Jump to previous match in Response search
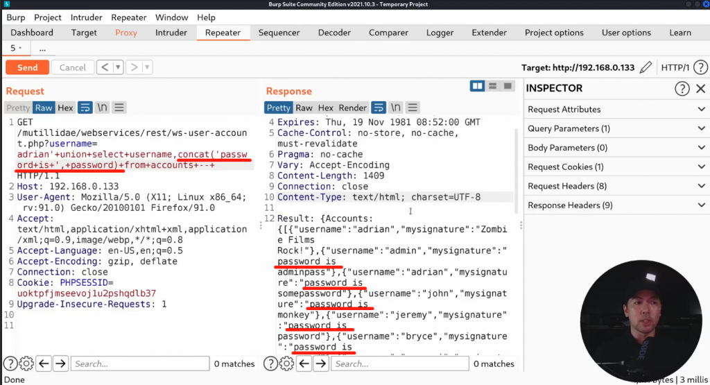The height and width of the screenshot is (385, 710). click(304, 363)
